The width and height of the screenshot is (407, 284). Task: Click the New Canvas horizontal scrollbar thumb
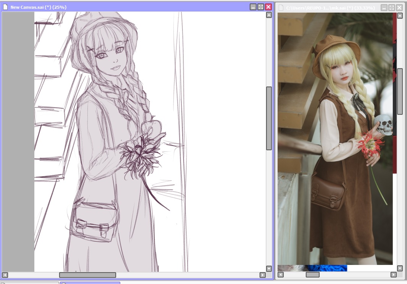87,275
